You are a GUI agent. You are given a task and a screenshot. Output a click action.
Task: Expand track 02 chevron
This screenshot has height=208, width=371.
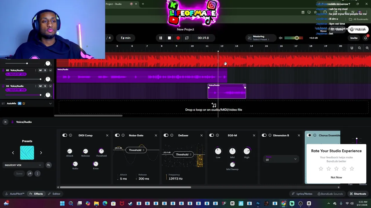(x=50, y=70)
